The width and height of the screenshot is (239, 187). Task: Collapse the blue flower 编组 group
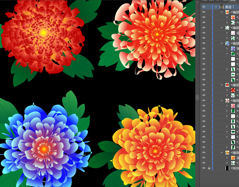[x=222, y=43]
